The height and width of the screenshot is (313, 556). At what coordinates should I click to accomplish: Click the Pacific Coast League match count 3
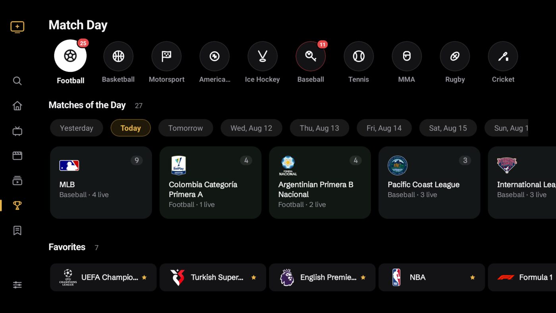[x=465, y=160]
